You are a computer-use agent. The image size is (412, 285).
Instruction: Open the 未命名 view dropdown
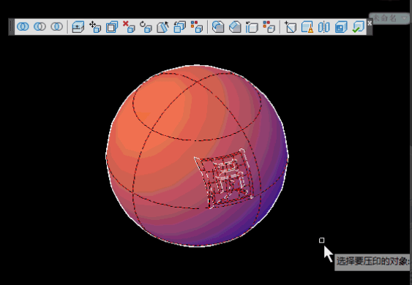click(389, 18)
